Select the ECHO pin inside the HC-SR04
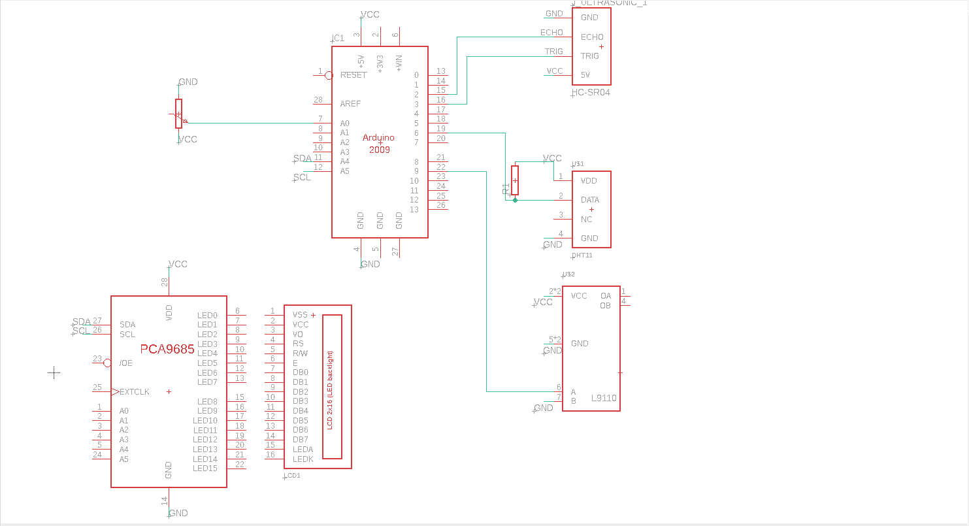 pyautogui.click(x=592, y=37)
